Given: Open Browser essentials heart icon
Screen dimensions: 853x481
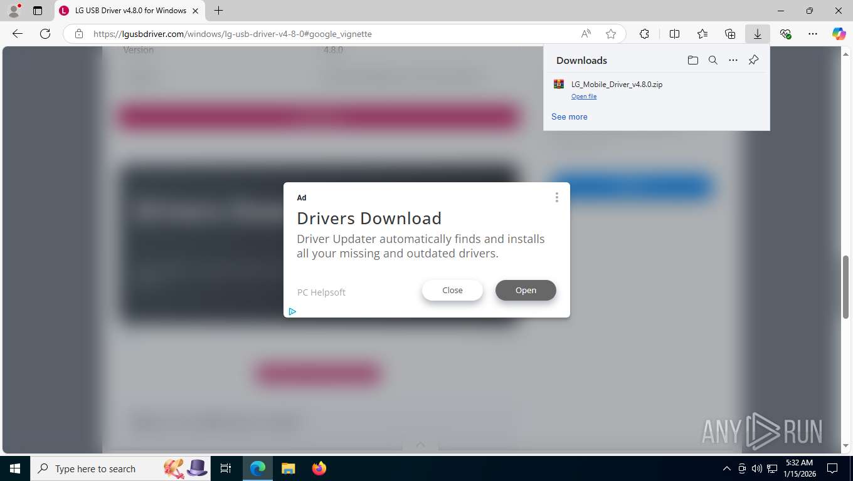Looking at the screenshot, I should point(785,34).
